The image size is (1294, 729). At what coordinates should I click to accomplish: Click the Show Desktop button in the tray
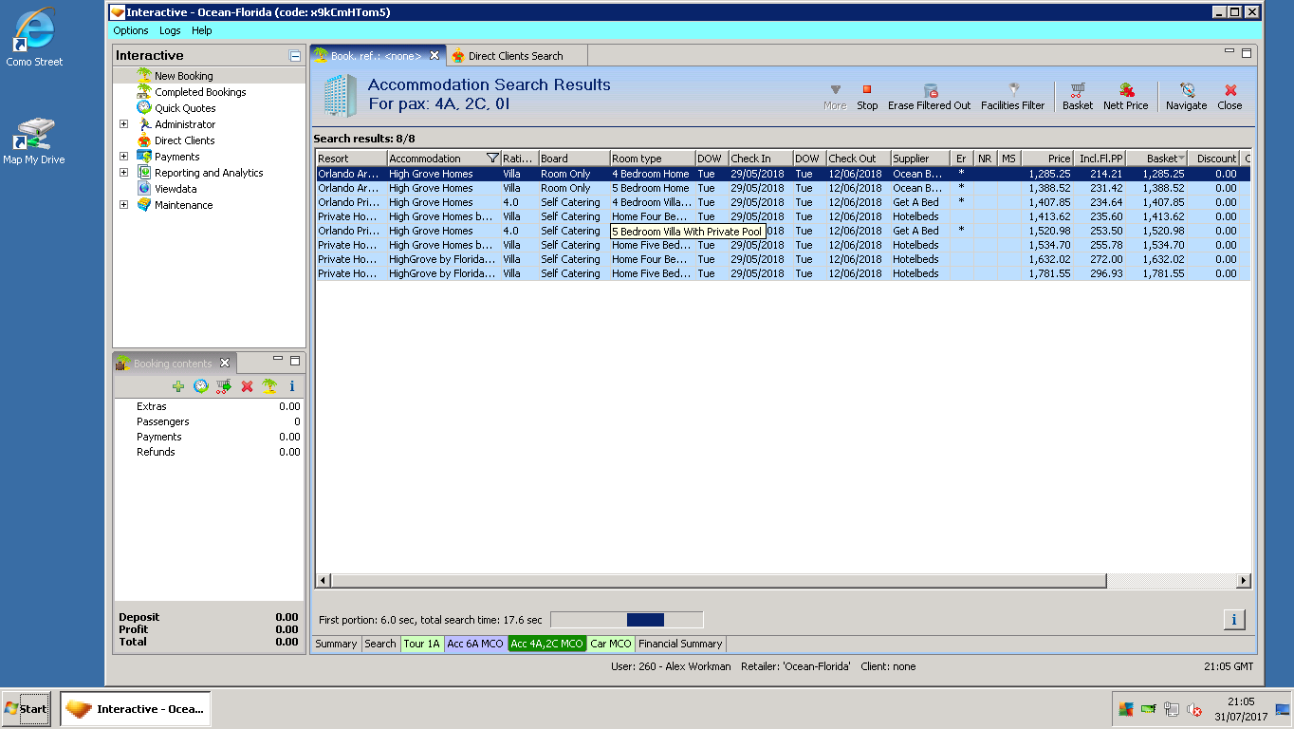pyautogui.click(x=1283, y=709)
